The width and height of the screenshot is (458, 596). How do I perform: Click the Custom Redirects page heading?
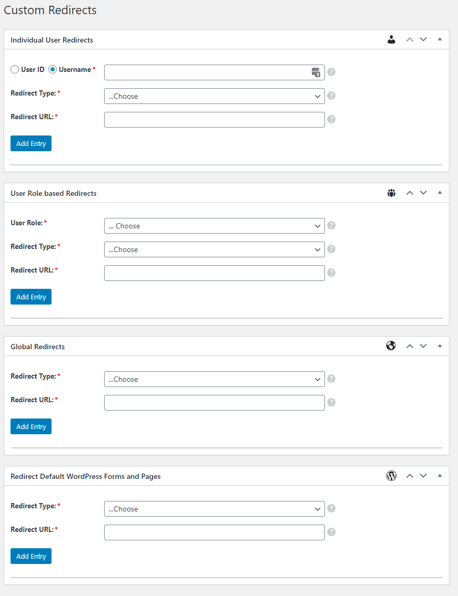point(50,10)
